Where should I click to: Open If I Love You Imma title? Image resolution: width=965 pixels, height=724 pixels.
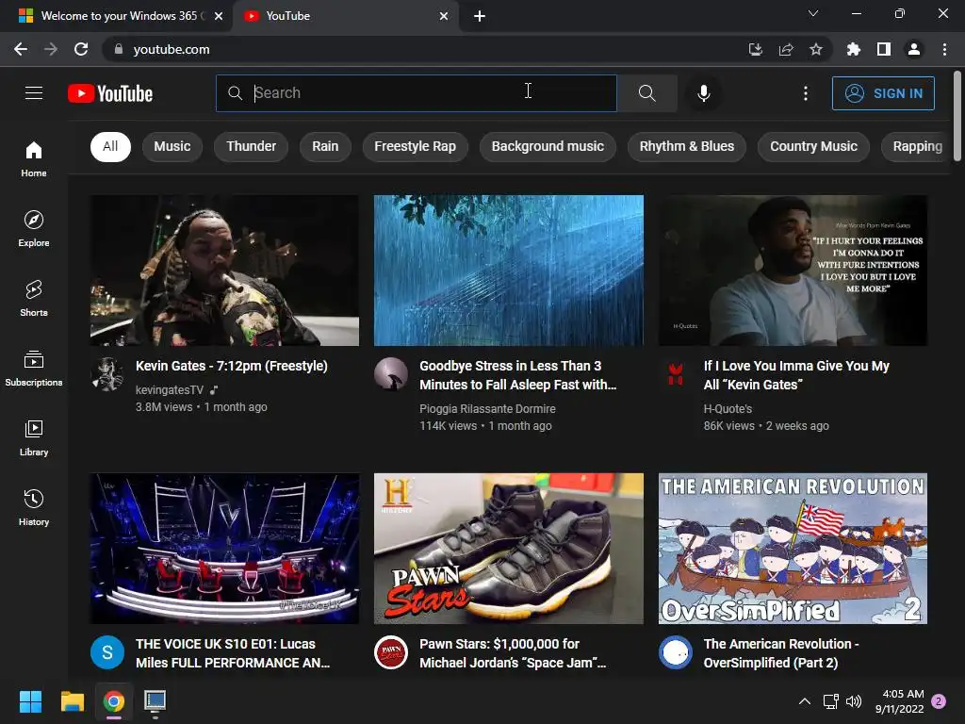coord(796,375)
